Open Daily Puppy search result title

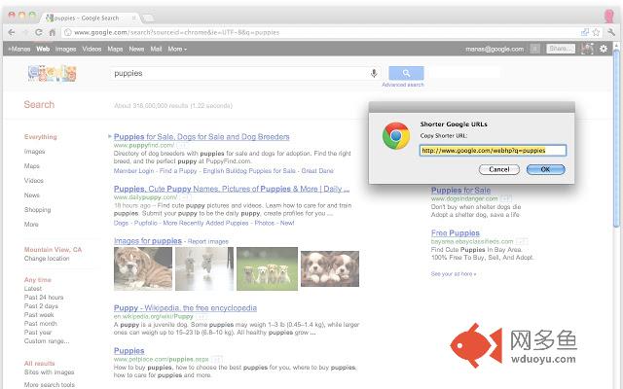click(x=232, y=189)
